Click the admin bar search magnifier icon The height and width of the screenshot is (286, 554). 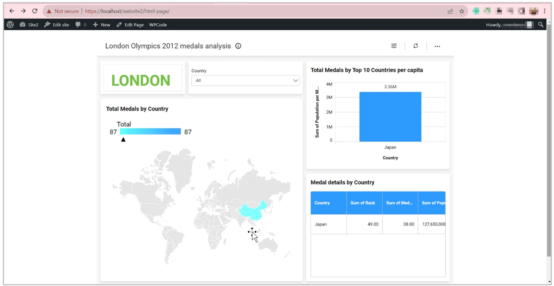(x=541, y=25)
